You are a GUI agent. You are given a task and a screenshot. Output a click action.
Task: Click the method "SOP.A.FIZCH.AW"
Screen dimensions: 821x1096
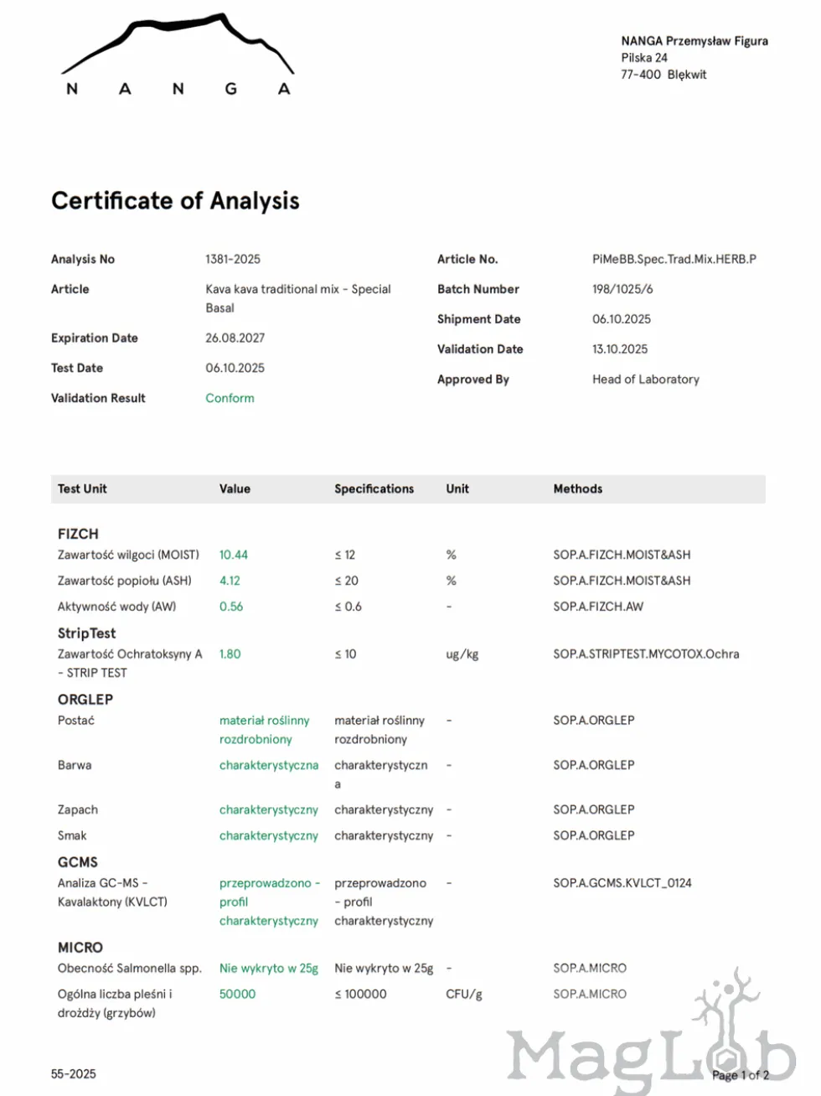598,607
